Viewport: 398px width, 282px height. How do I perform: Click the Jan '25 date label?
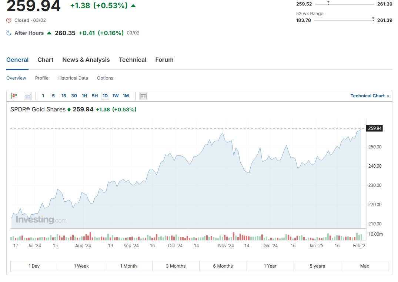pyautogui.click(x=316, y=245)
